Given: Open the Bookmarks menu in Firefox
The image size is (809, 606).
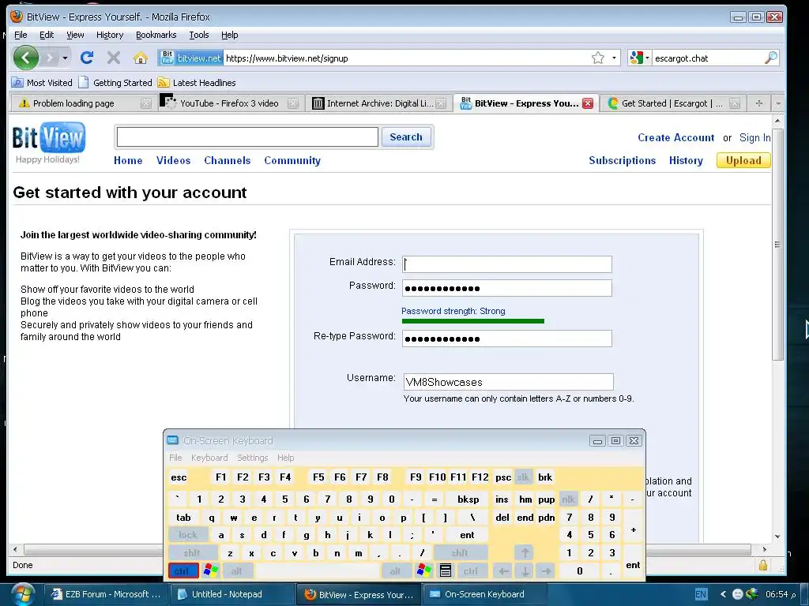Looking at the screenshot, I should (x=156, y=35).
